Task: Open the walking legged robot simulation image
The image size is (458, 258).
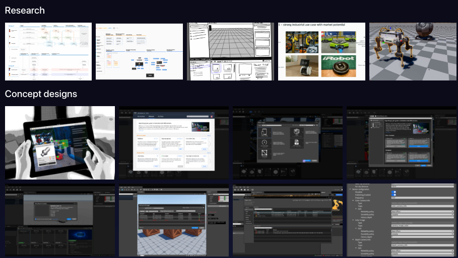Action: [413, 52]
